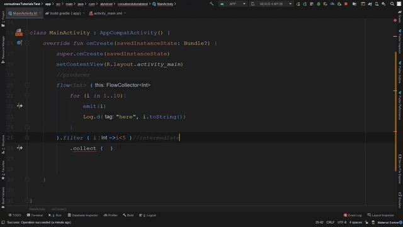
Task: Open the APP run configuration dropdown
Action: 232,4
